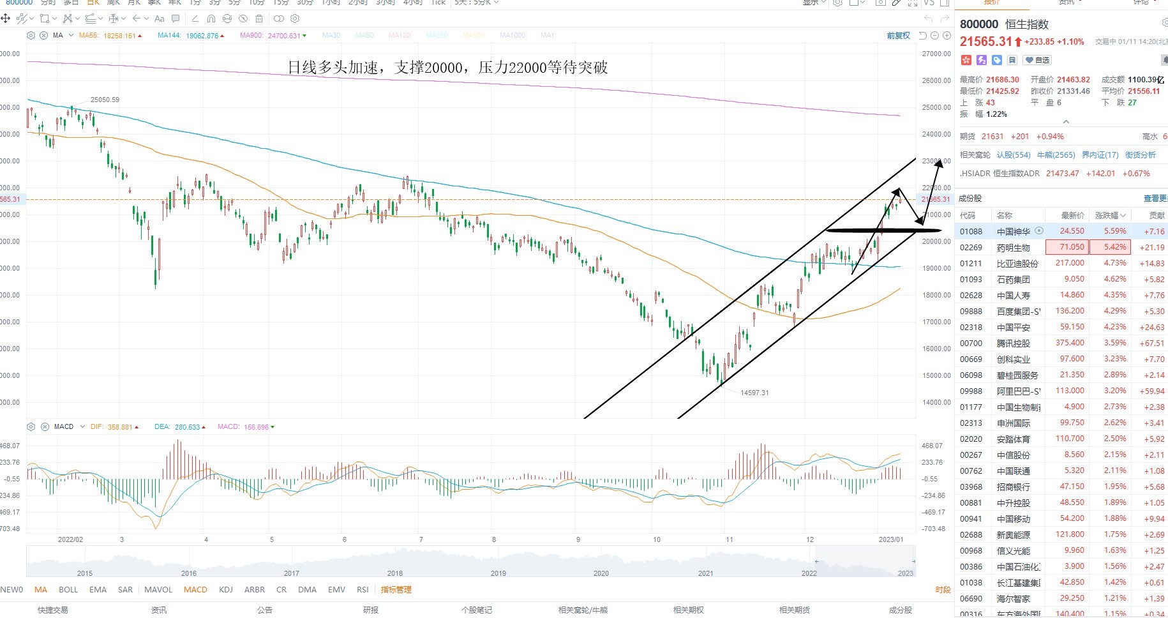This screenshot has width=1168, height=618.
Task: Click the purple lightning quick-trade icon
Action: [982, 60]
